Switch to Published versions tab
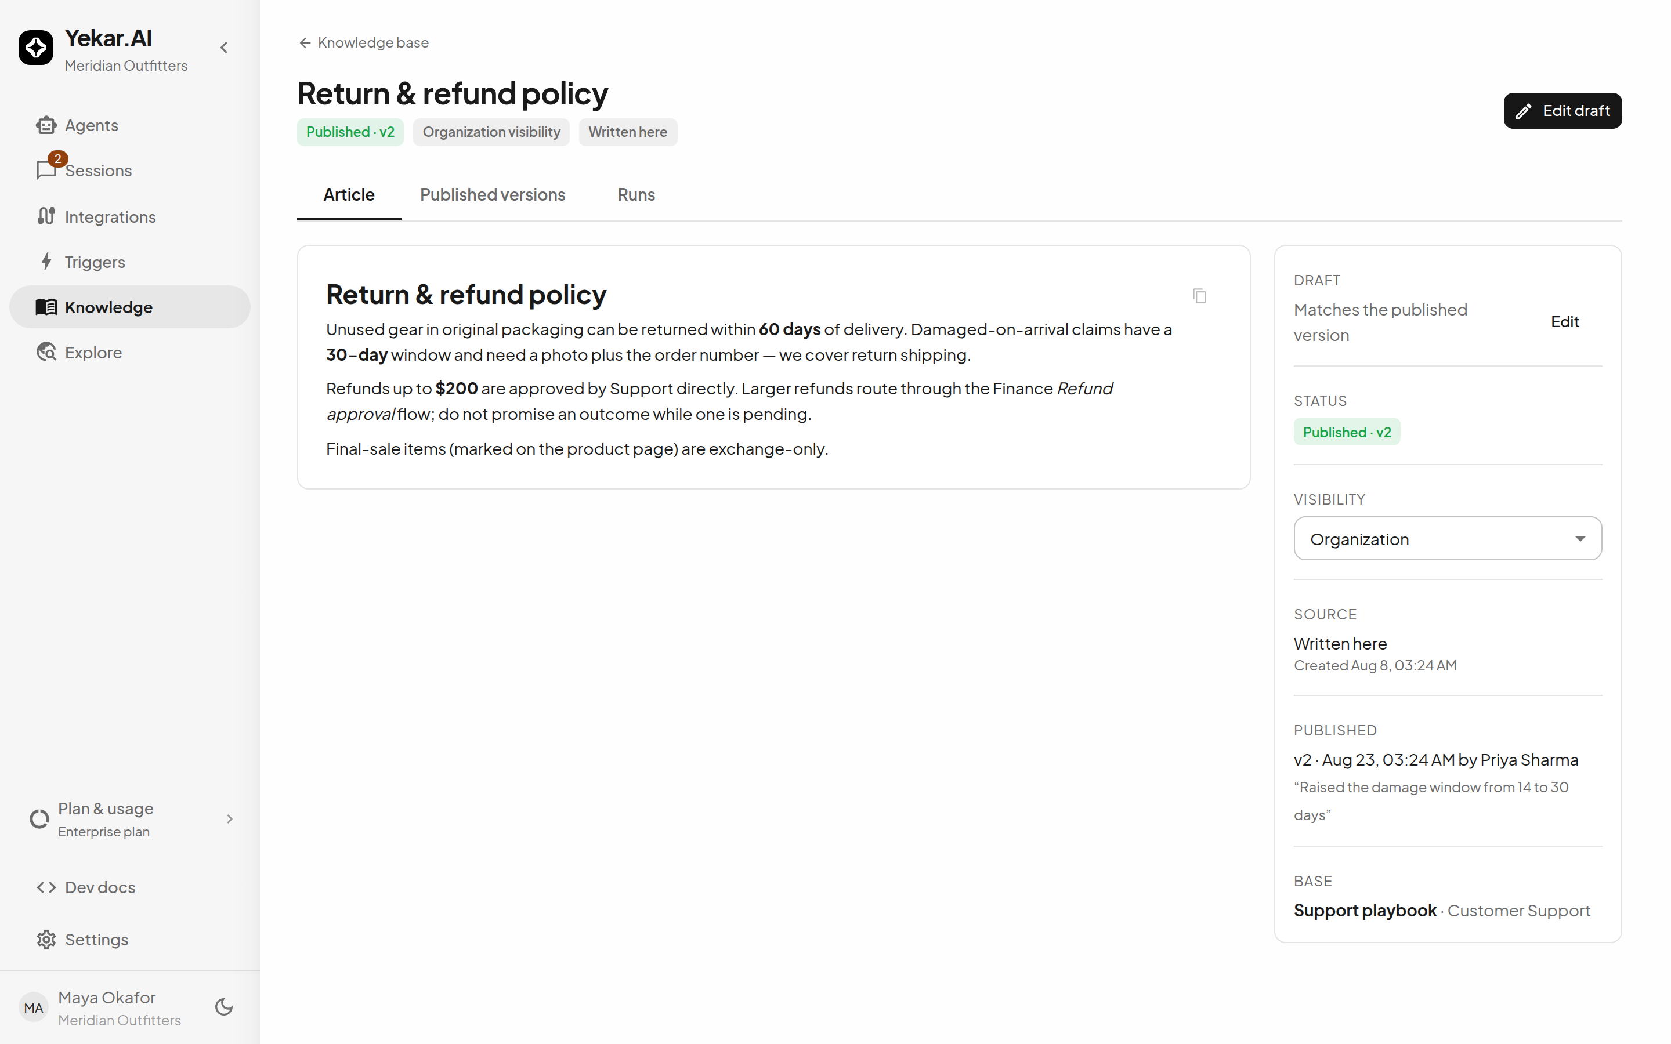 point(493,195)
